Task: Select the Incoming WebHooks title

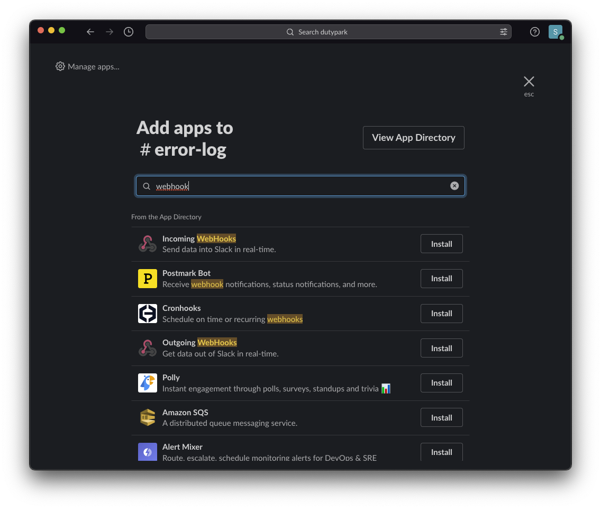Action: coord(199,238)
